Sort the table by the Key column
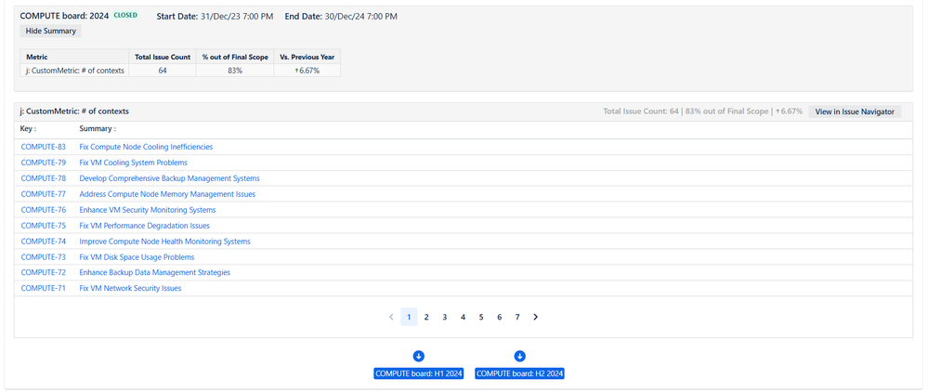928x392 pixels. click(28, 128)
